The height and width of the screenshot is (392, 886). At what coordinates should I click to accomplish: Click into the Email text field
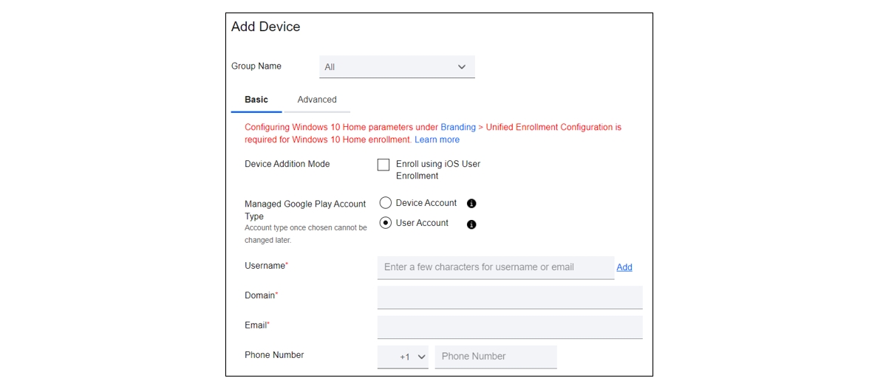(x=510, y=327)
